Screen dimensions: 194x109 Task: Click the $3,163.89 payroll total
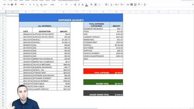[x=116, y=45]
